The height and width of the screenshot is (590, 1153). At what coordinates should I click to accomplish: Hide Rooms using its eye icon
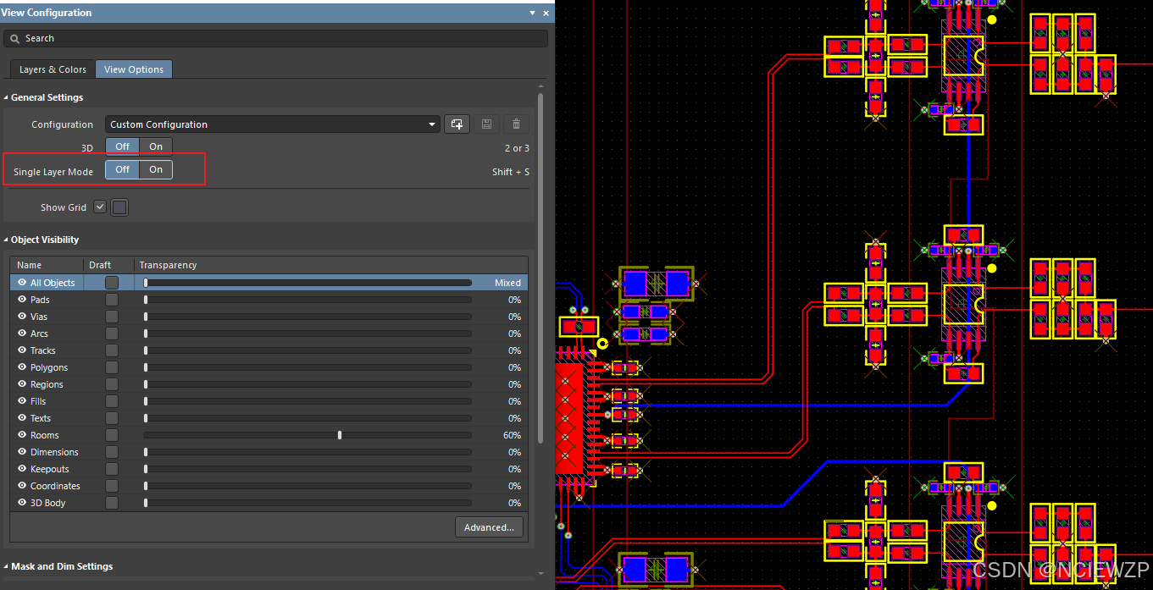coord(22,435)
